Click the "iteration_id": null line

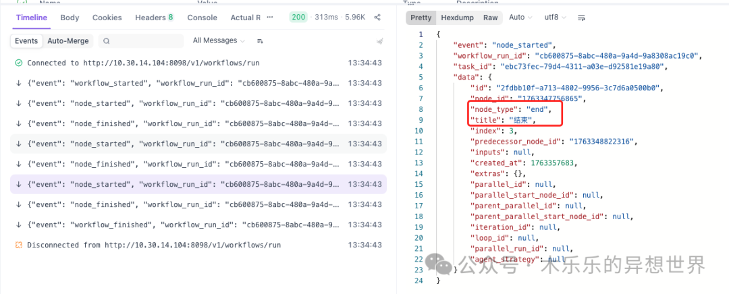(514, 227)
